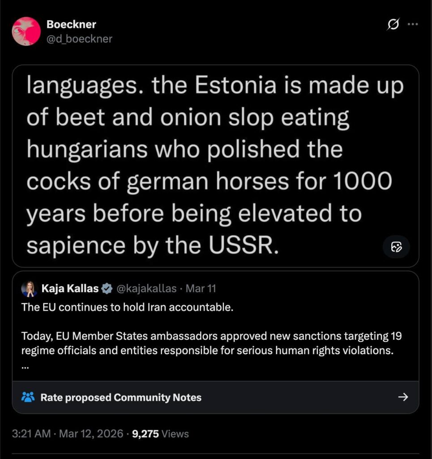The height and width of the screenshot is (459, 432).
Task: Click the Grok slashed-circle icon
Action: pos(393,26)
